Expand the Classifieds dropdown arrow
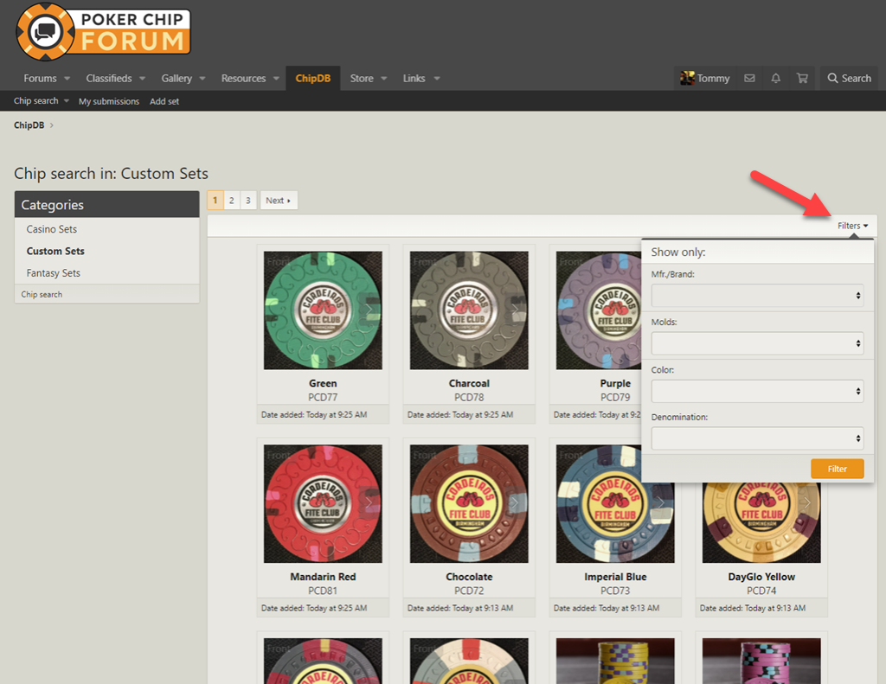Image resolution: width=886 pixels, height=684 pixels. click(x=143, y=79)
